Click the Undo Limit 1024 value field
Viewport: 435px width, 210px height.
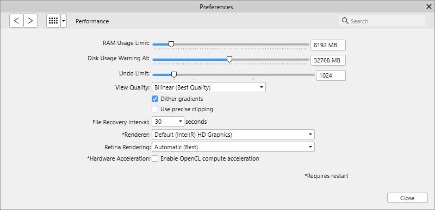pos(331,75)
